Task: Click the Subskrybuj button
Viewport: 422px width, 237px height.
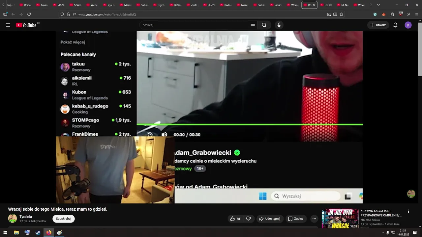Action: click(x=64, y=219)
